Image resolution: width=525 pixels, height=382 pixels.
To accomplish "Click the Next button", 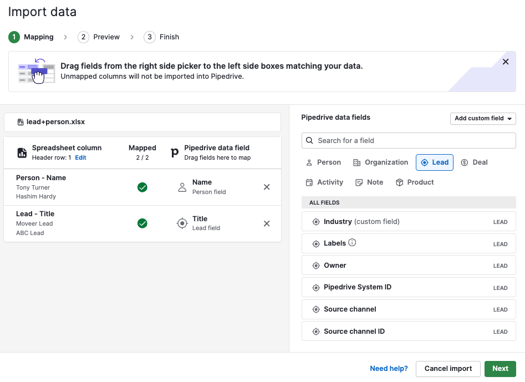I will pyautogui.click(x=500, y=369).
